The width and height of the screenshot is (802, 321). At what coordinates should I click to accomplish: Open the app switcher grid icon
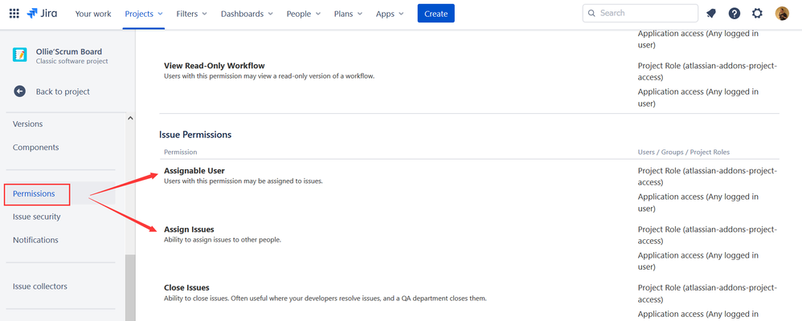[14, 14]
